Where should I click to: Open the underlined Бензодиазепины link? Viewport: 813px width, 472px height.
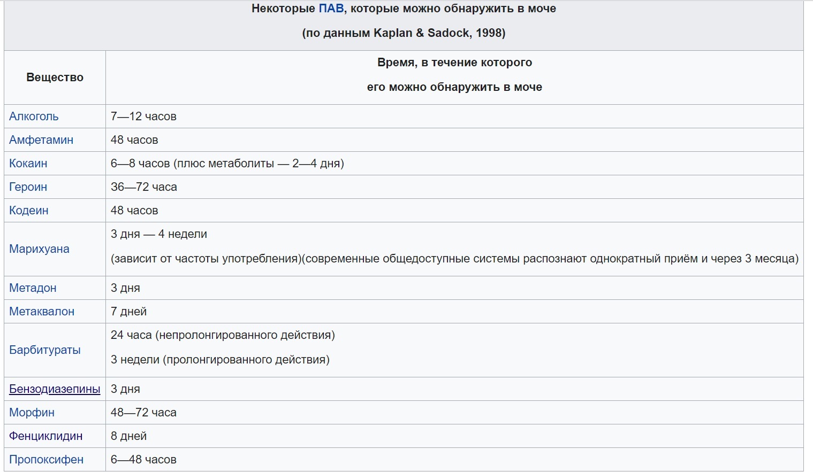point(55,389)
